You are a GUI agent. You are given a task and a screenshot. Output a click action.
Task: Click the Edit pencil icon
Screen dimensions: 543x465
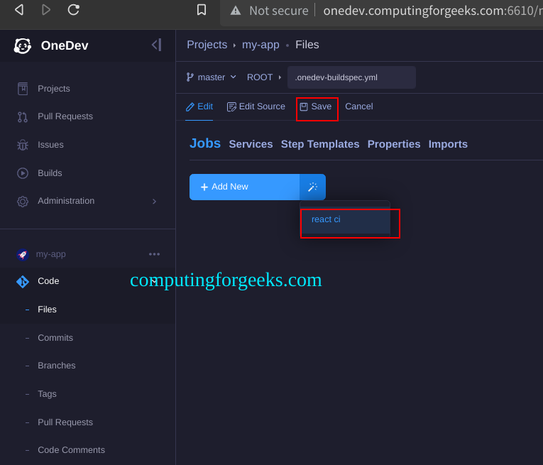(x=190, y=106)
